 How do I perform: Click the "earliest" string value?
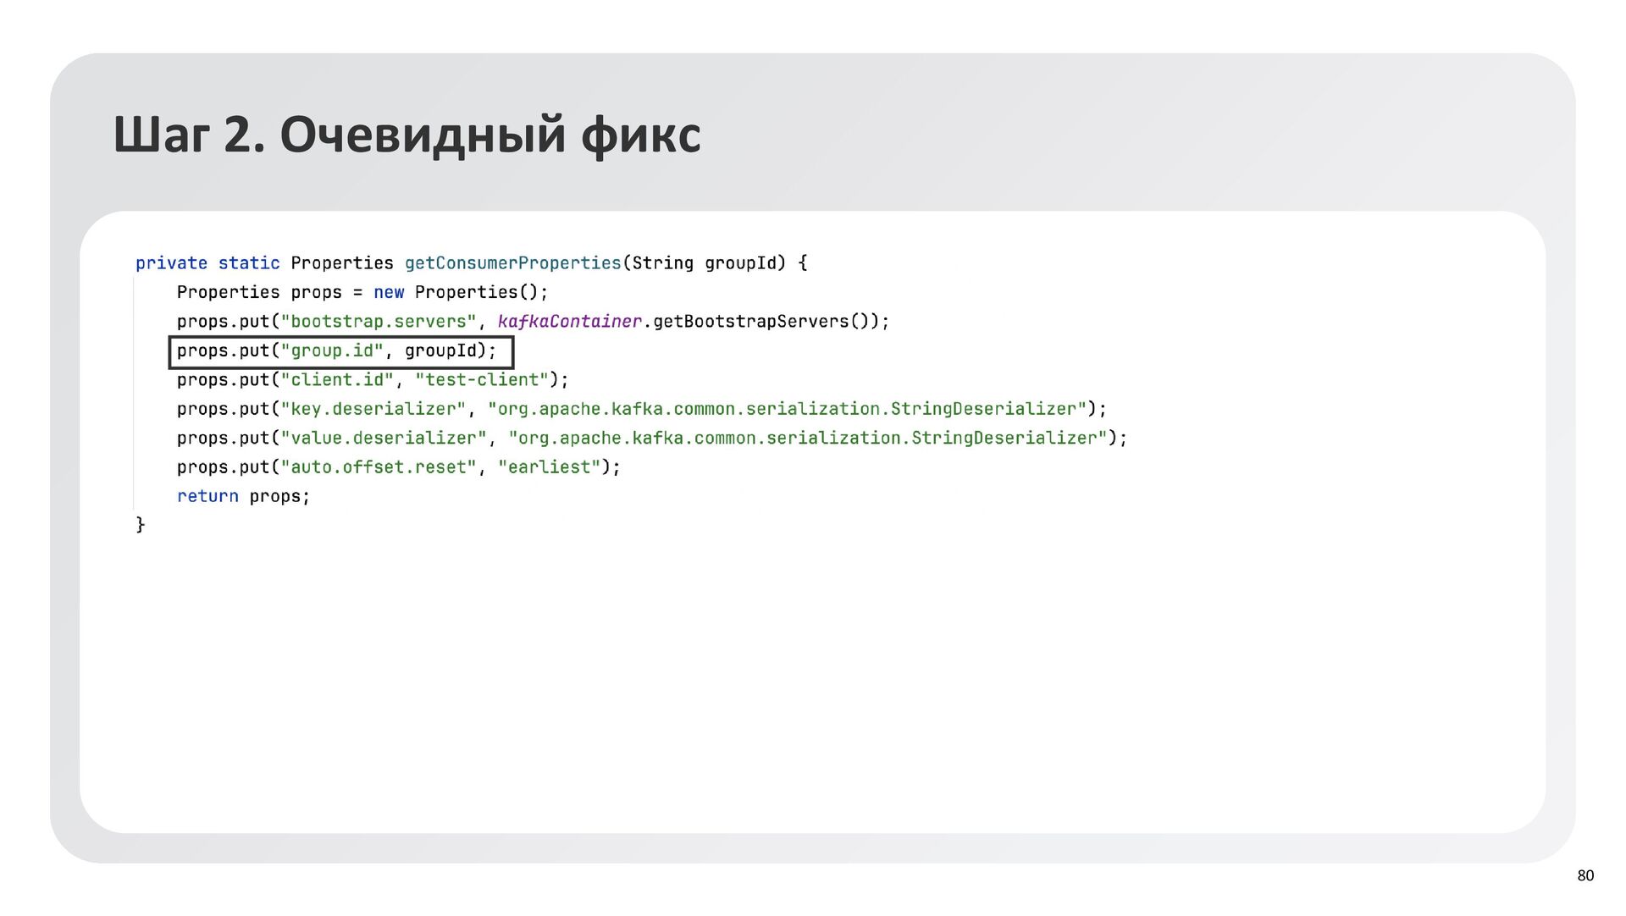(x=549, y=467)
